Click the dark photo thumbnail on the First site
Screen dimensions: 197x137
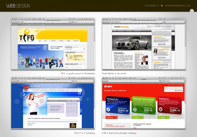(73, 125)
